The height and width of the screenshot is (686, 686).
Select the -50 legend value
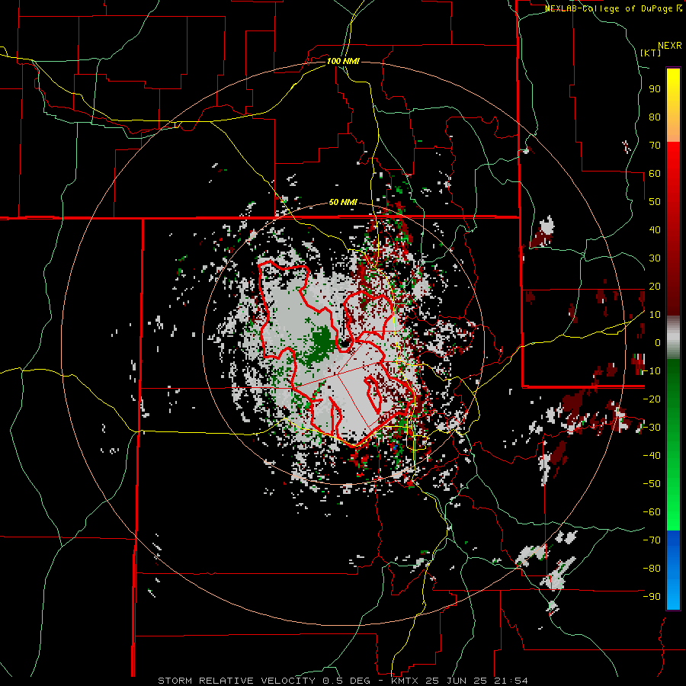coord(652,484)
